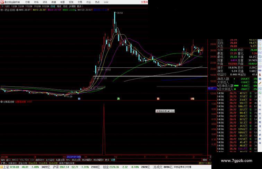The height and width of the screenshot is (169, 262).
Task: Select the 周线 weekly period
Action: pyautogui.click(x=59, y=6)
